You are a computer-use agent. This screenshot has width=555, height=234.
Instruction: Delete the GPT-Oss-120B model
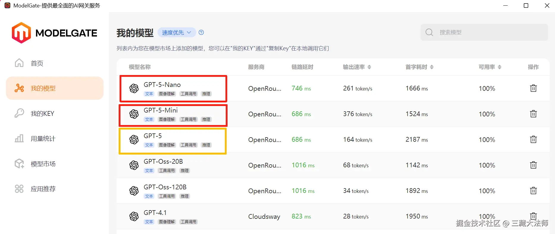click(533, 191)
